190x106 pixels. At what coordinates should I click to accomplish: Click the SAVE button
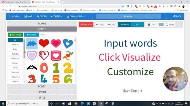[28, 16]
